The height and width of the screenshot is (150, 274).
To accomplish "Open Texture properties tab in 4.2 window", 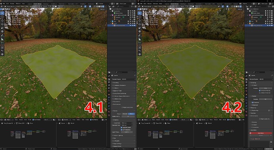I will pos(246,115).
